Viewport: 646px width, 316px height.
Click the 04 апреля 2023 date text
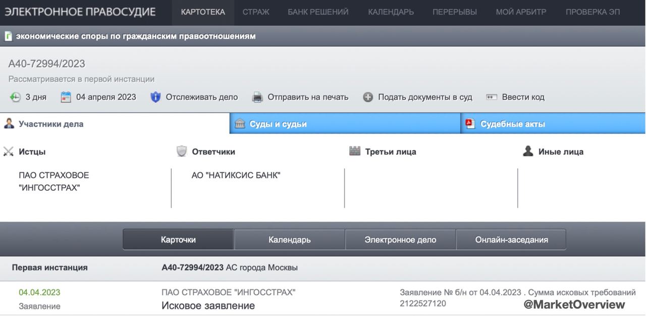106,97
